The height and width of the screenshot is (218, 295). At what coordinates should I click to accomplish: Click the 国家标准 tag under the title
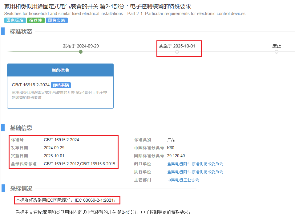pos(15,20)
